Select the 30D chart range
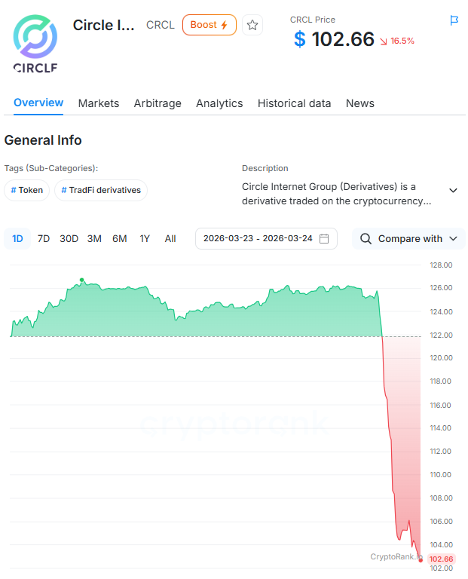468x579 pixels. click(69, 238)
